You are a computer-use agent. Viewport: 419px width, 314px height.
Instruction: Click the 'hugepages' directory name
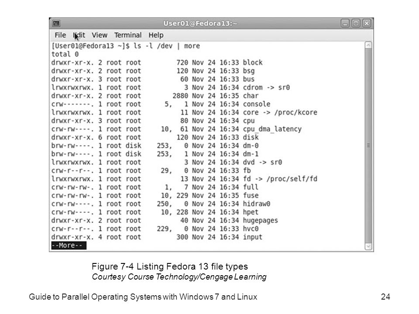coord(260,221)
